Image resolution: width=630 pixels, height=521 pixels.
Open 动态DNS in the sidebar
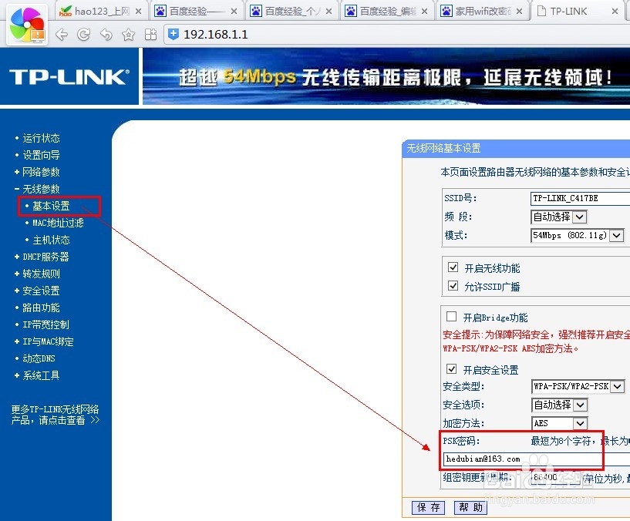click(39, 358)
